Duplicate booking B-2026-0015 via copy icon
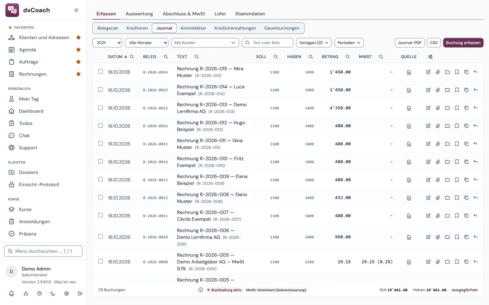Viewport: 489px width, 305px height. [466, 144]
